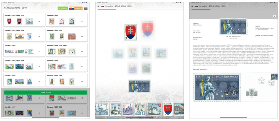Click the '8.00 Sk' nominal value
The image size is (279, 121).
click(x=196, y=40)
